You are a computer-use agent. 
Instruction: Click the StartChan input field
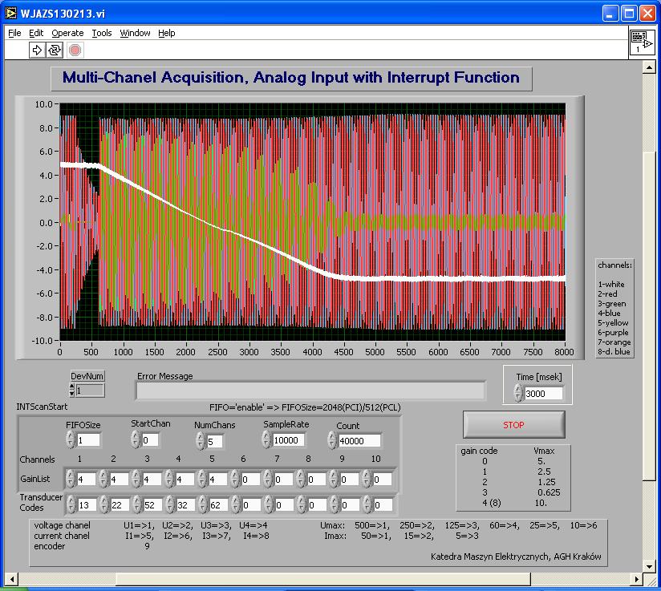150,440
